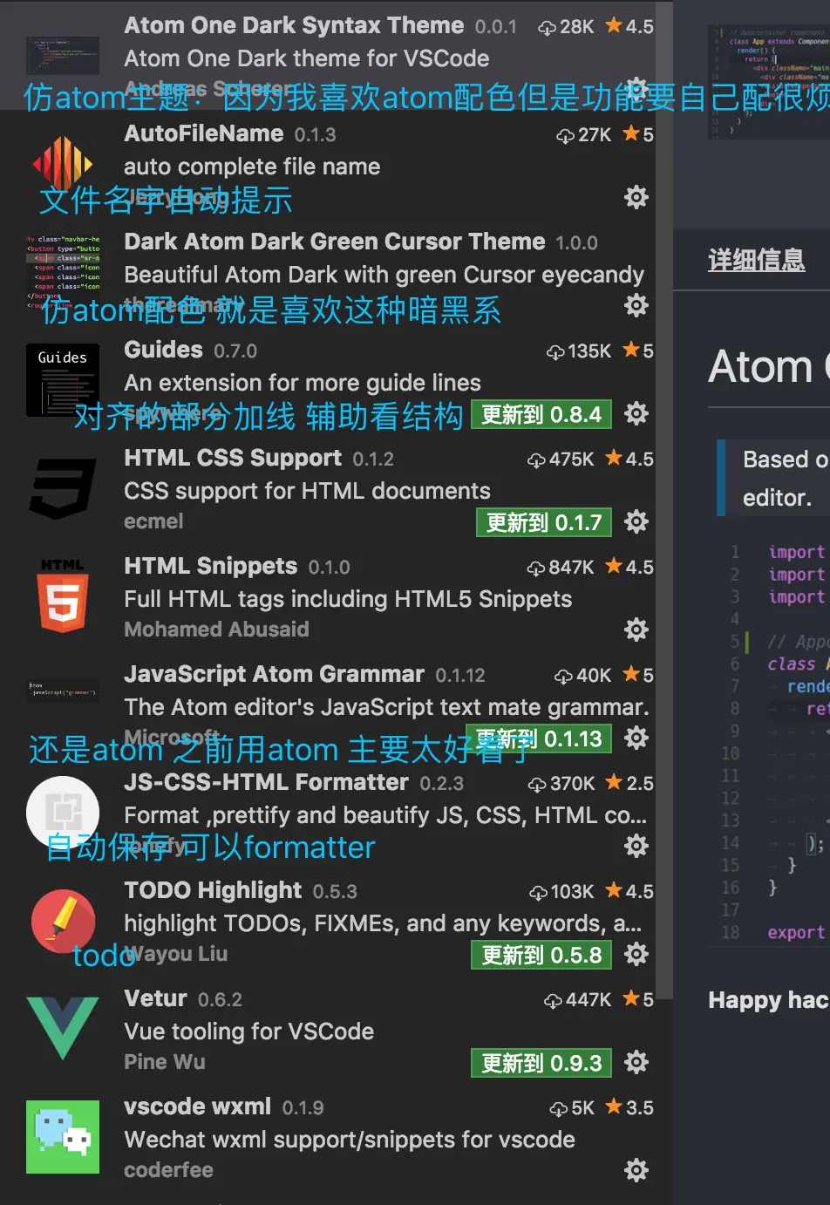Click 'Full HTML tags including HTML5 Snippets' description
Viewport: 830px width, 1205px height.
point(348,599)
